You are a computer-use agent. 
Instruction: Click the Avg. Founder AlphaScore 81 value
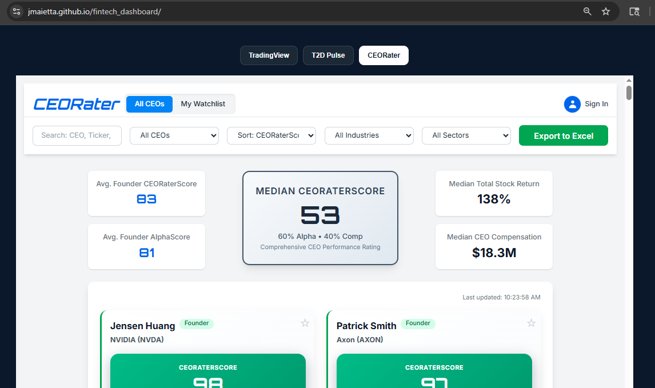[147, 253]
